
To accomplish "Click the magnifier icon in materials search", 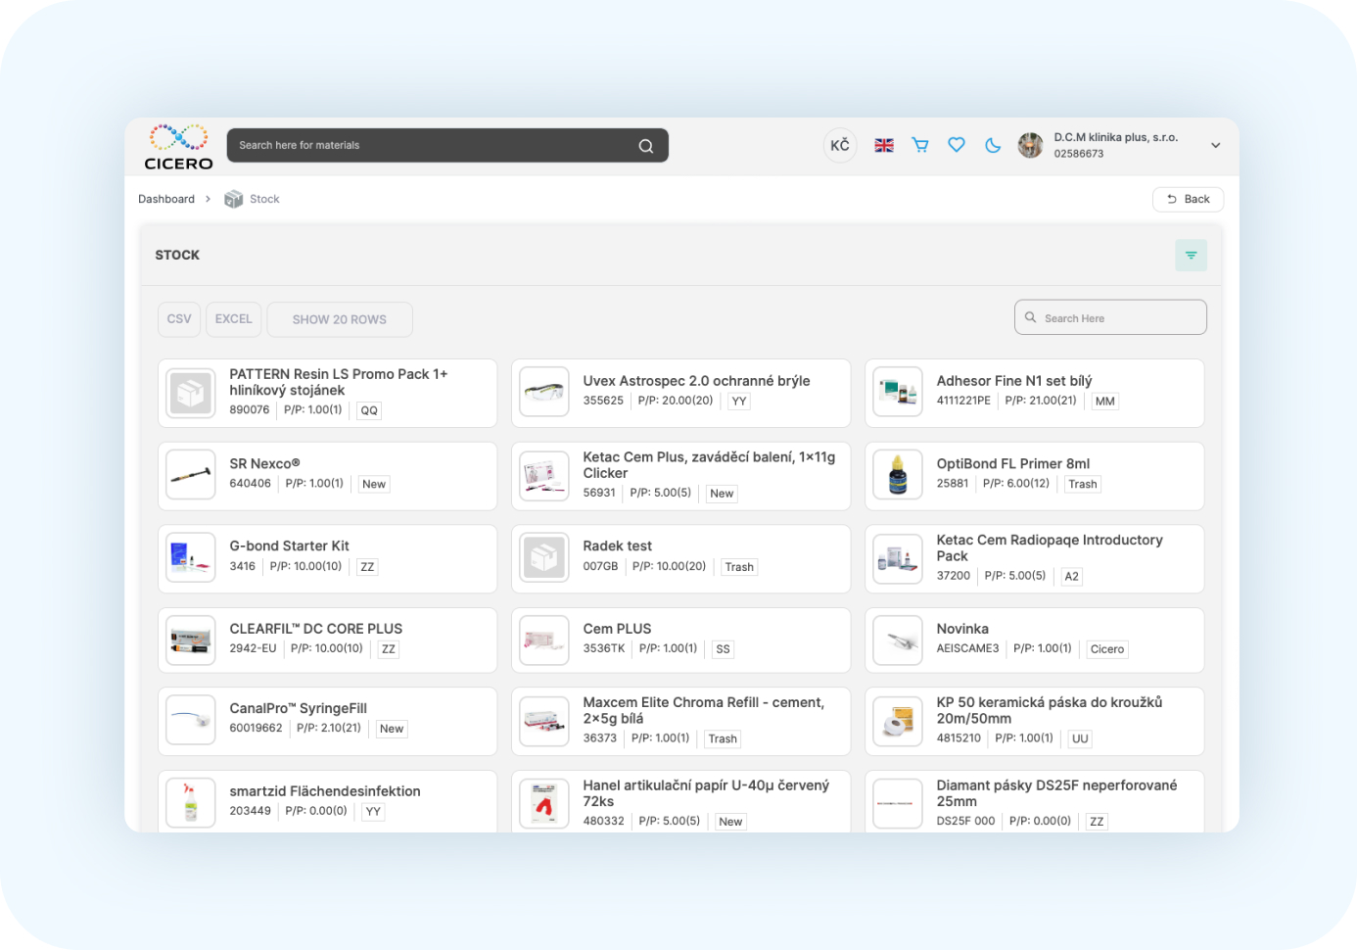I will click(x=646, y=146).
